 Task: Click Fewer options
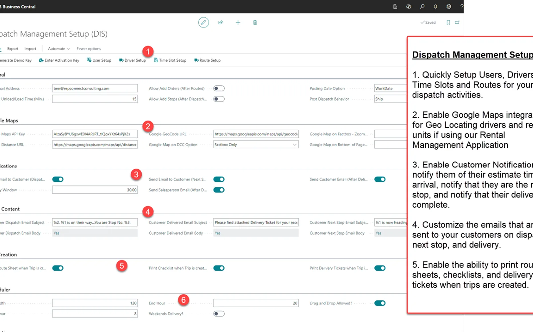point(89,49)
